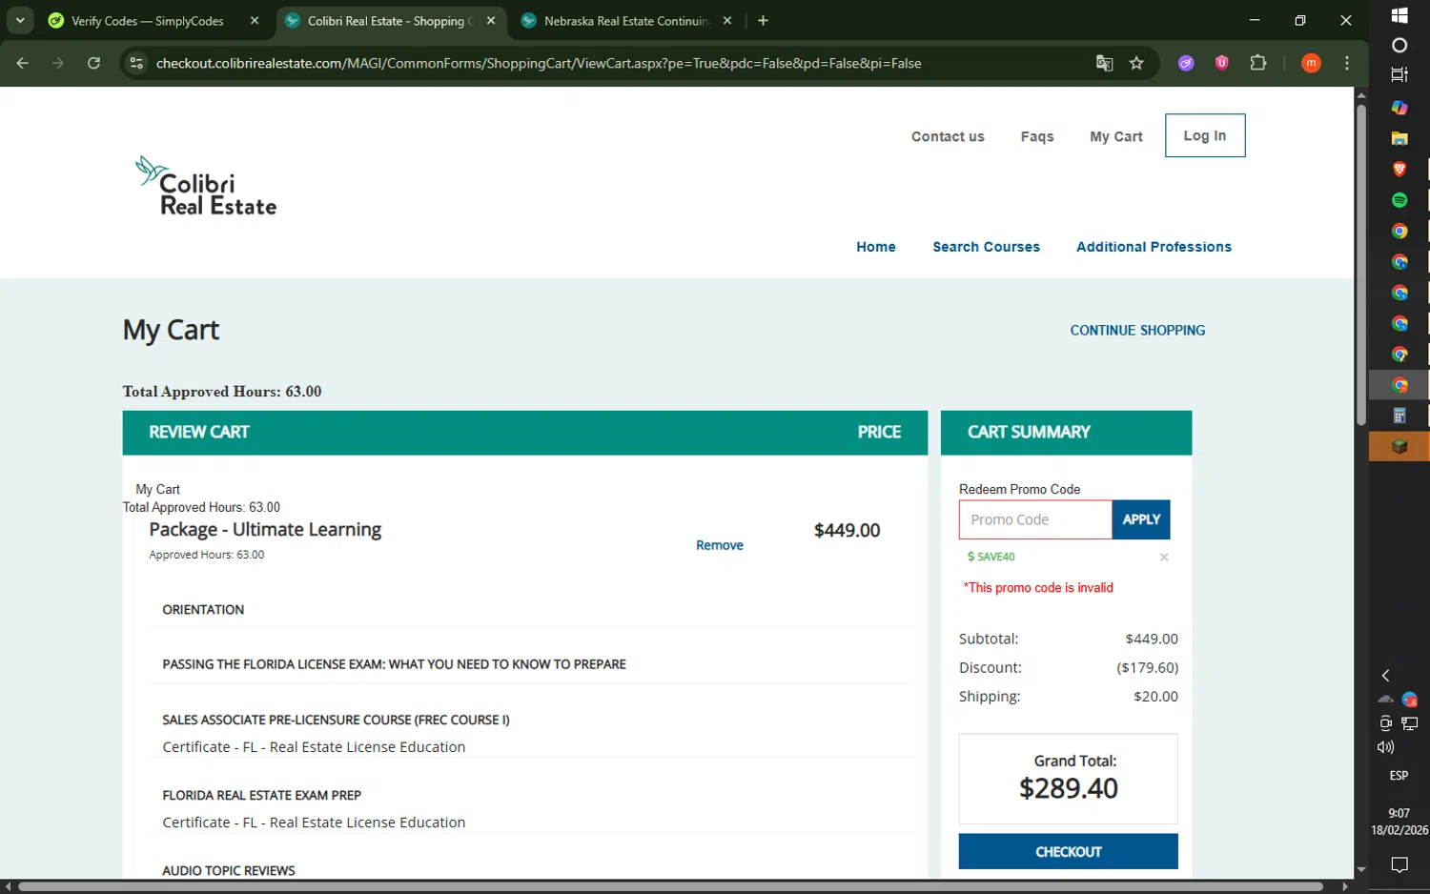Open the Meet Now camera tray icon
The width and height of the screenshot is (1430, 894).
pos(1385,723)
